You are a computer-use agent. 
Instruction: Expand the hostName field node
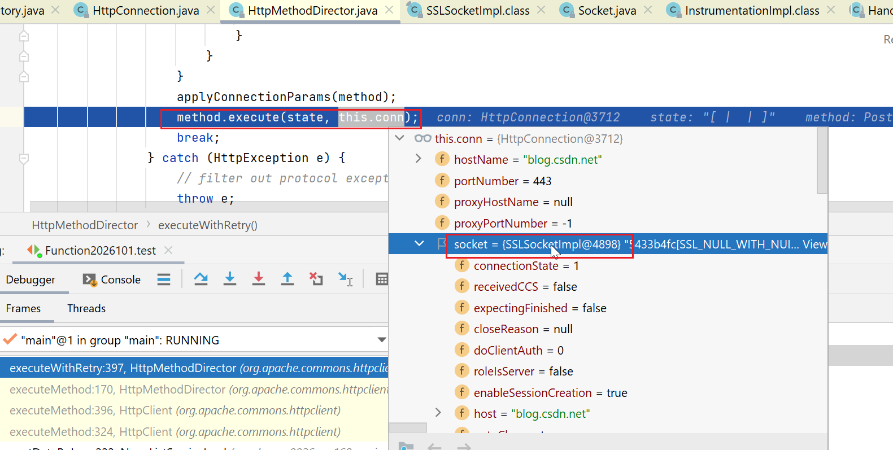[419, 159]
